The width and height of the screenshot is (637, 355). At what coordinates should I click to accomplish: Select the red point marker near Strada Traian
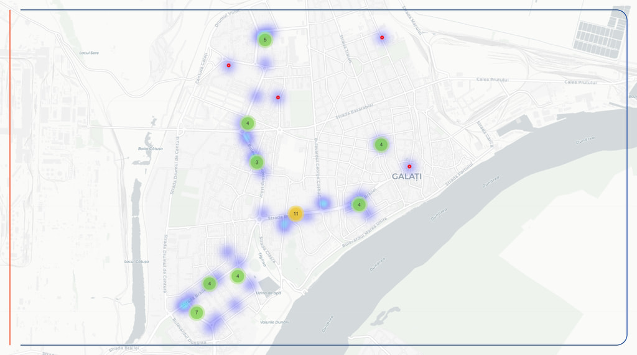click(x=382, y=38)
